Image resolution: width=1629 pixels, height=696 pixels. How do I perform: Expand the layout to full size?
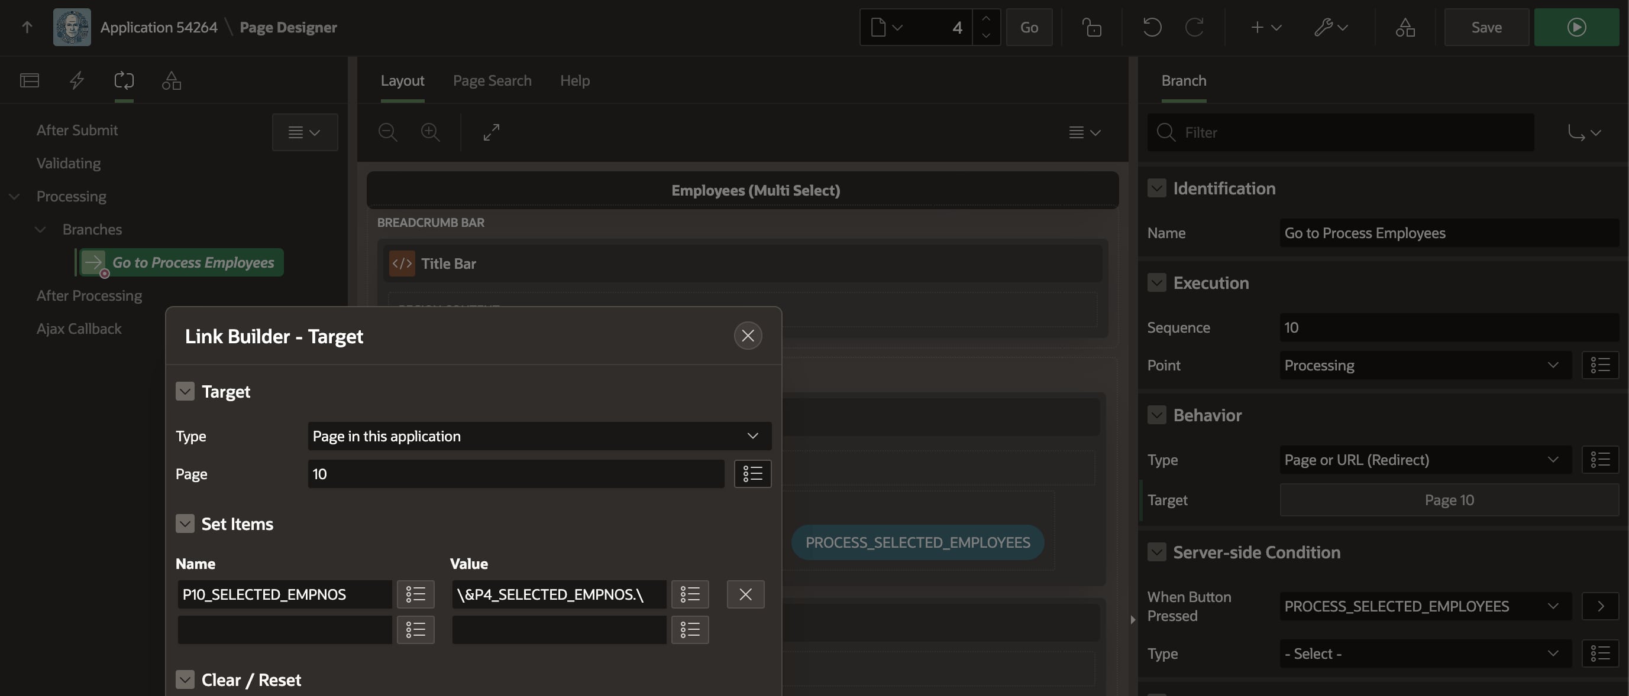(492, 132)
